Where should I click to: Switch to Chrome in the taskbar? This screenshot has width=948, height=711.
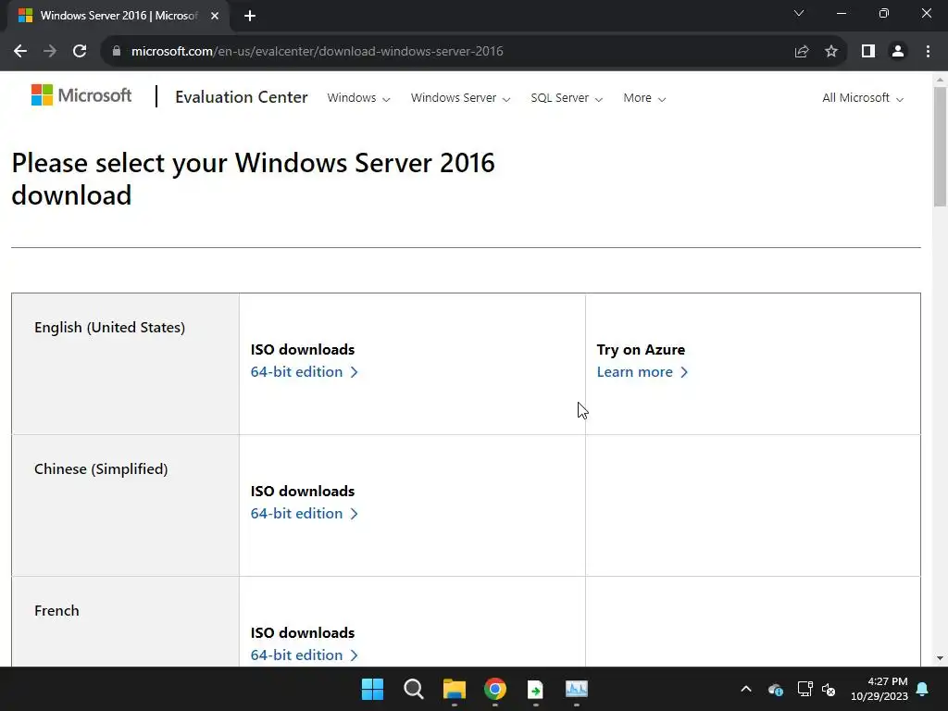pos(495,689)
